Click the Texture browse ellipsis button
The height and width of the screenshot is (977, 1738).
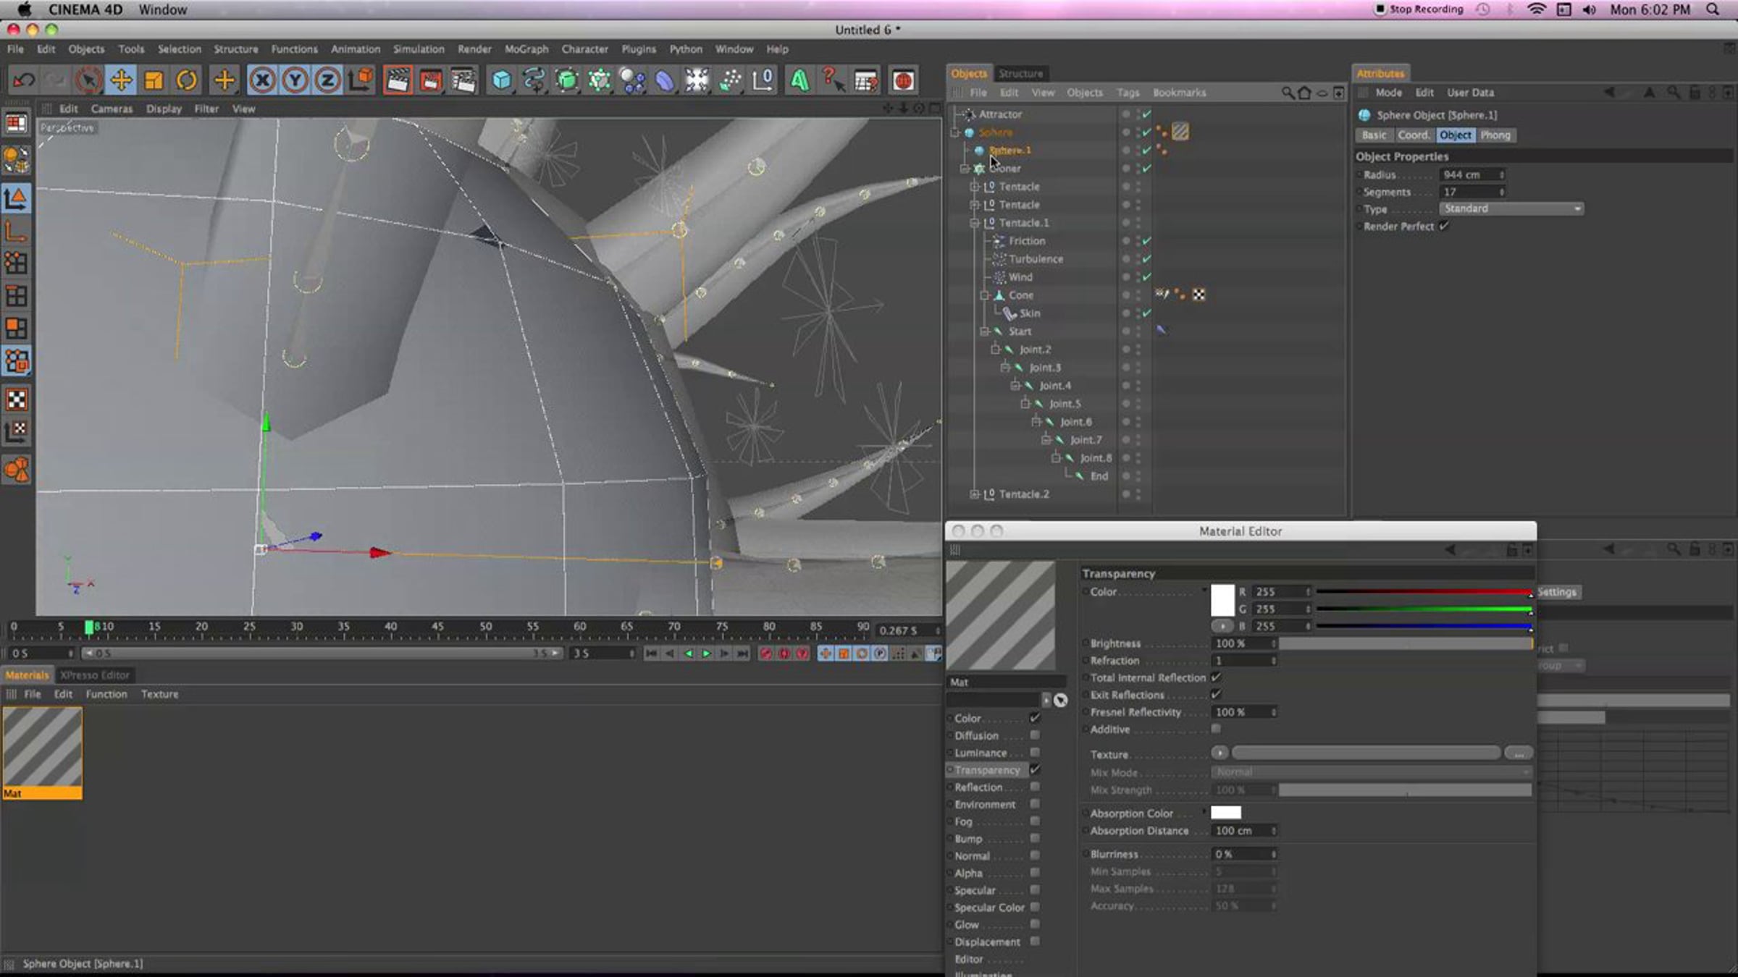(1519, 753)
